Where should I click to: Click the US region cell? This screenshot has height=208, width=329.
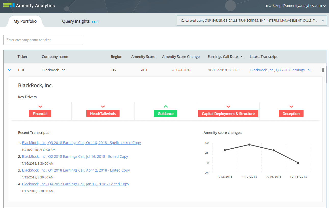pos(114,70)
